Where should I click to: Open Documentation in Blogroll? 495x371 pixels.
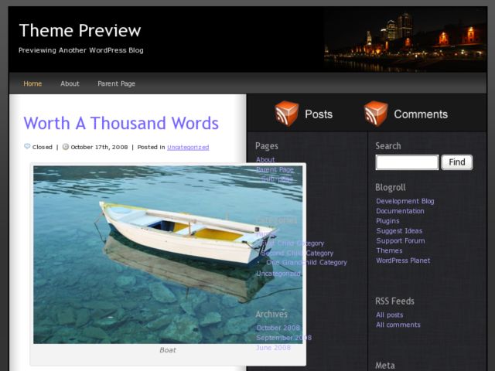pyautogui.click(x=400, y=211)
